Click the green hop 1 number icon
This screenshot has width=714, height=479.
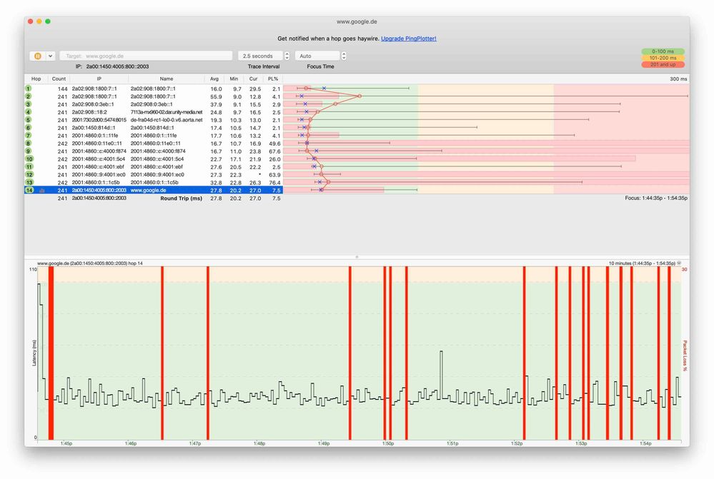pyautogui.click(x=29, y=89)
